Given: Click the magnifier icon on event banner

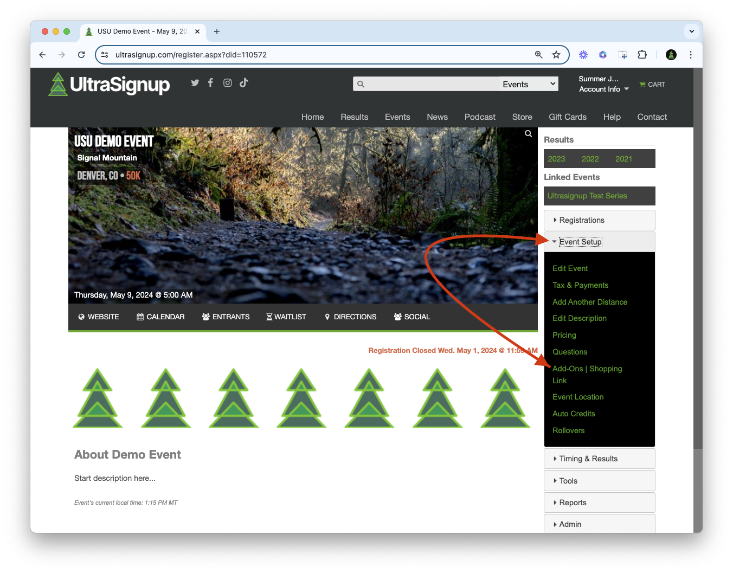Looking at the screenshot, I should pos(528,133).
